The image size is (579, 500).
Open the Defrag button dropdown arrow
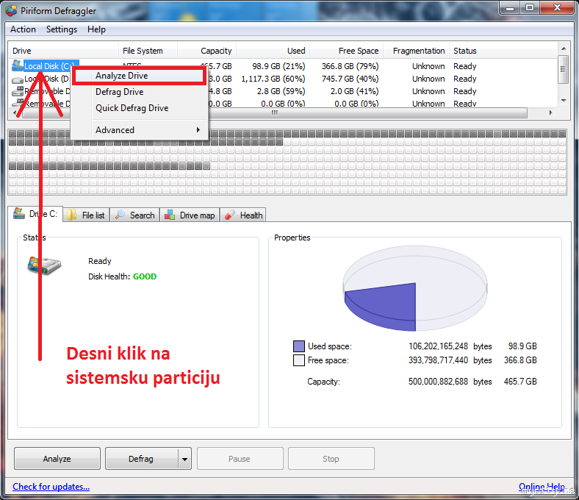point(184,459)
